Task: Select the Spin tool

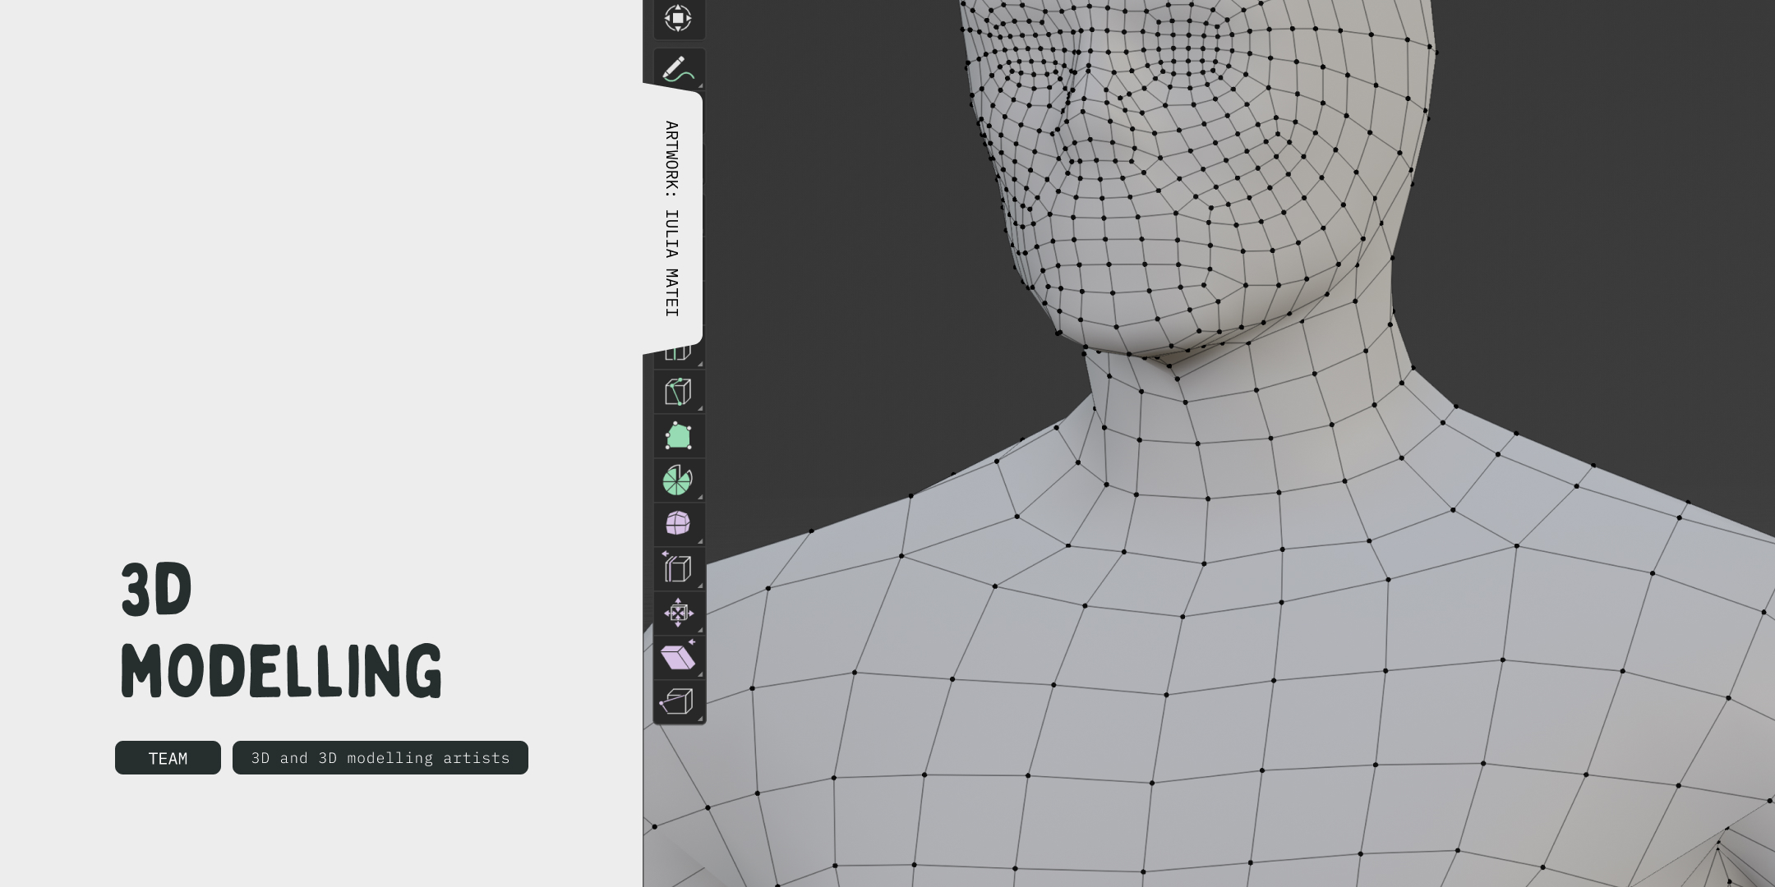Action: [679, 480]
